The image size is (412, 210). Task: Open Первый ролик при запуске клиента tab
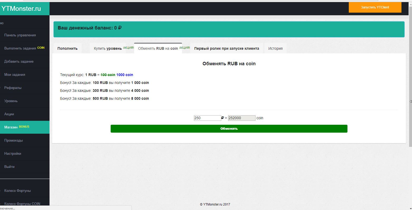(227, 48)
